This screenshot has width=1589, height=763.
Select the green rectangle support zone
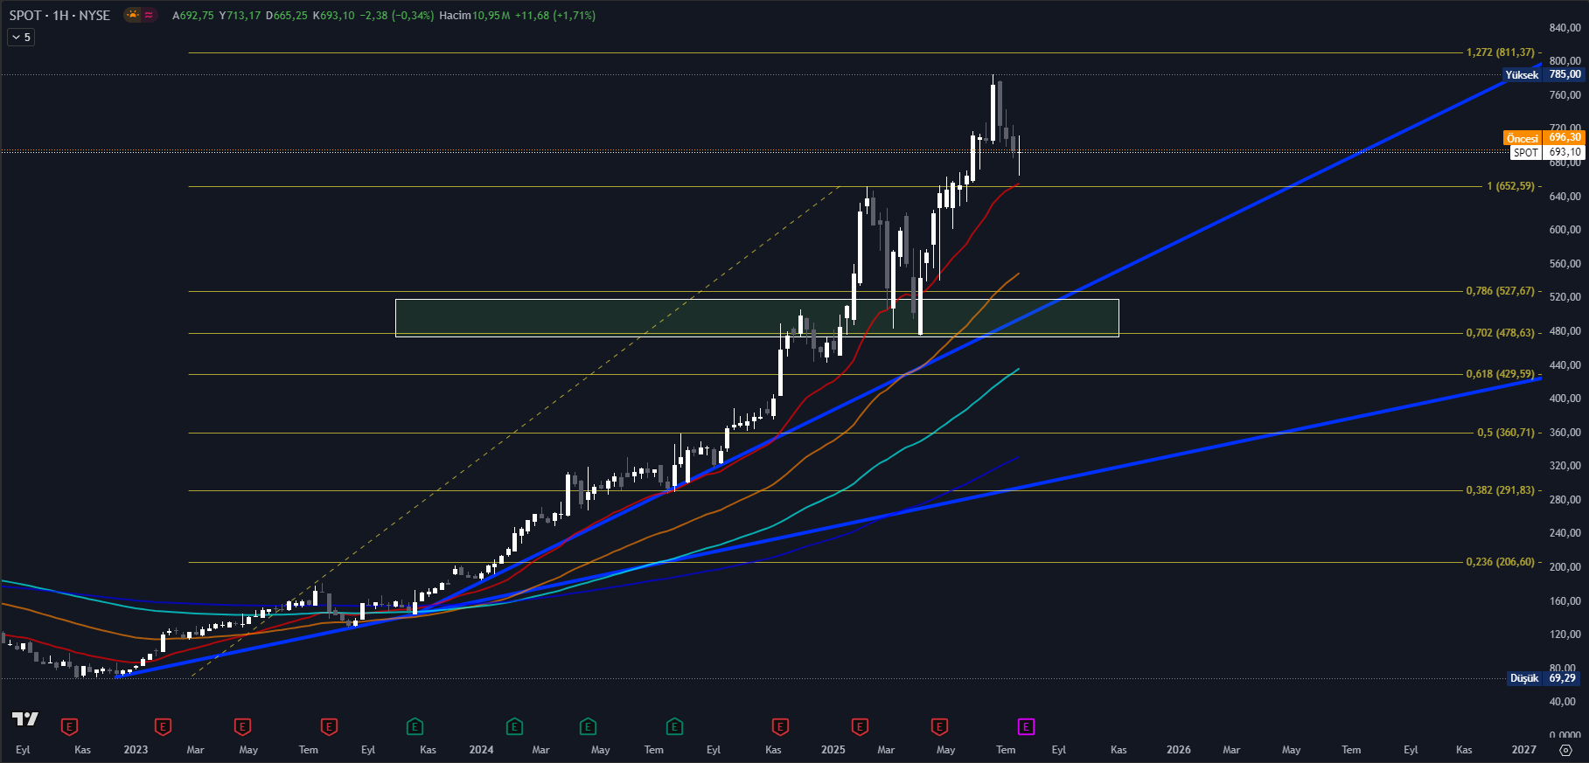point(756,318)
